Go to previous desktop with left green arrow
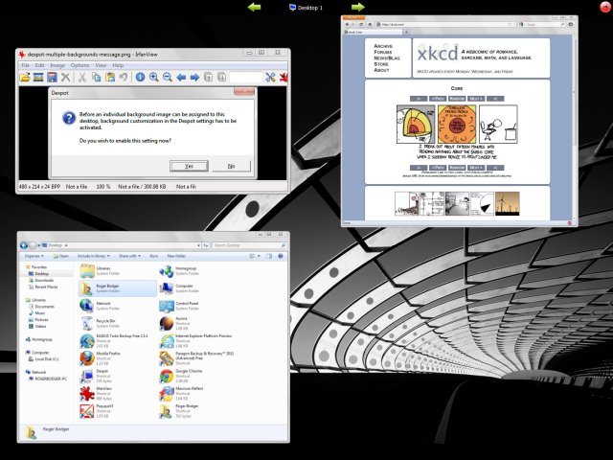613x460 pixels. pyautogui.click(x=254, y=8)
